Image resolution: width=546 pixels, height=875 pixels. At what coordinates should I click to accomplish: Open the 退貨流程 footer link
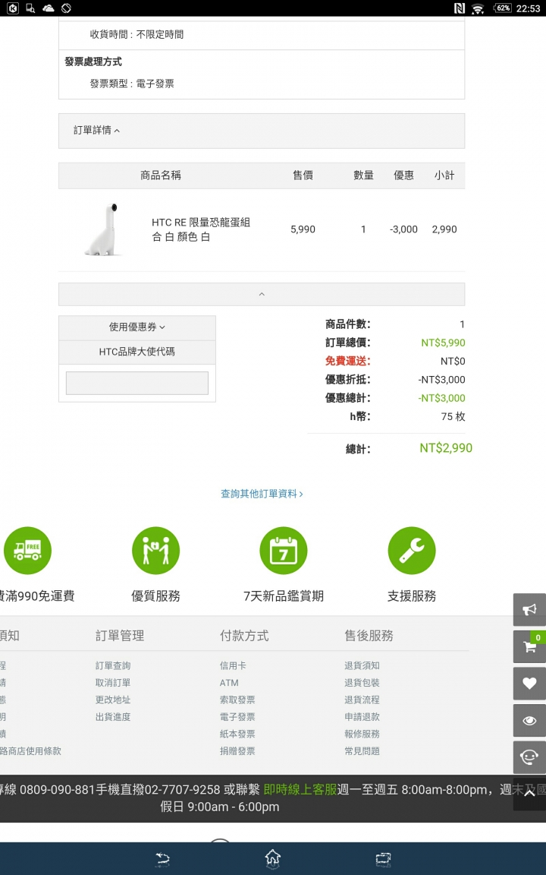(x=362, y=700)
